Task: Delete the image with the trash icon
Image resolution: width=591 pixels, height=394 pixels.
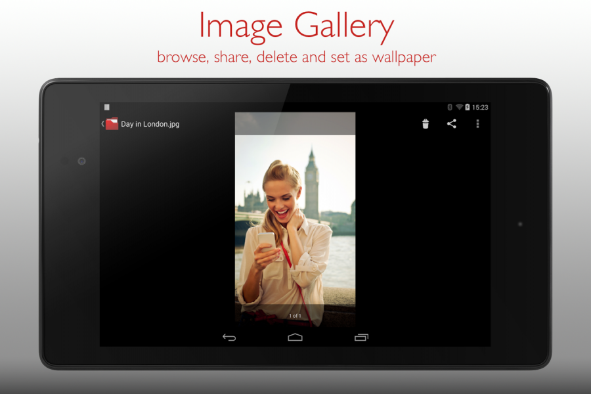Action: (x=425, y=123)
